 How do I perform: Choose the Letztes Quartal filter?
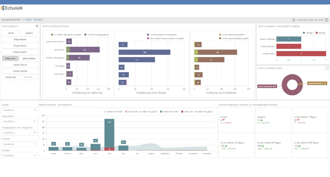point(20,71)
